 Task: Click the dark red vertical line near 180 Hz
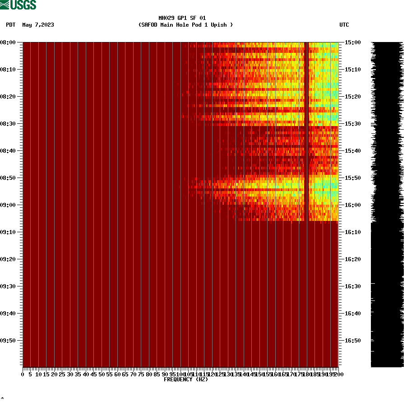[306, 136]
